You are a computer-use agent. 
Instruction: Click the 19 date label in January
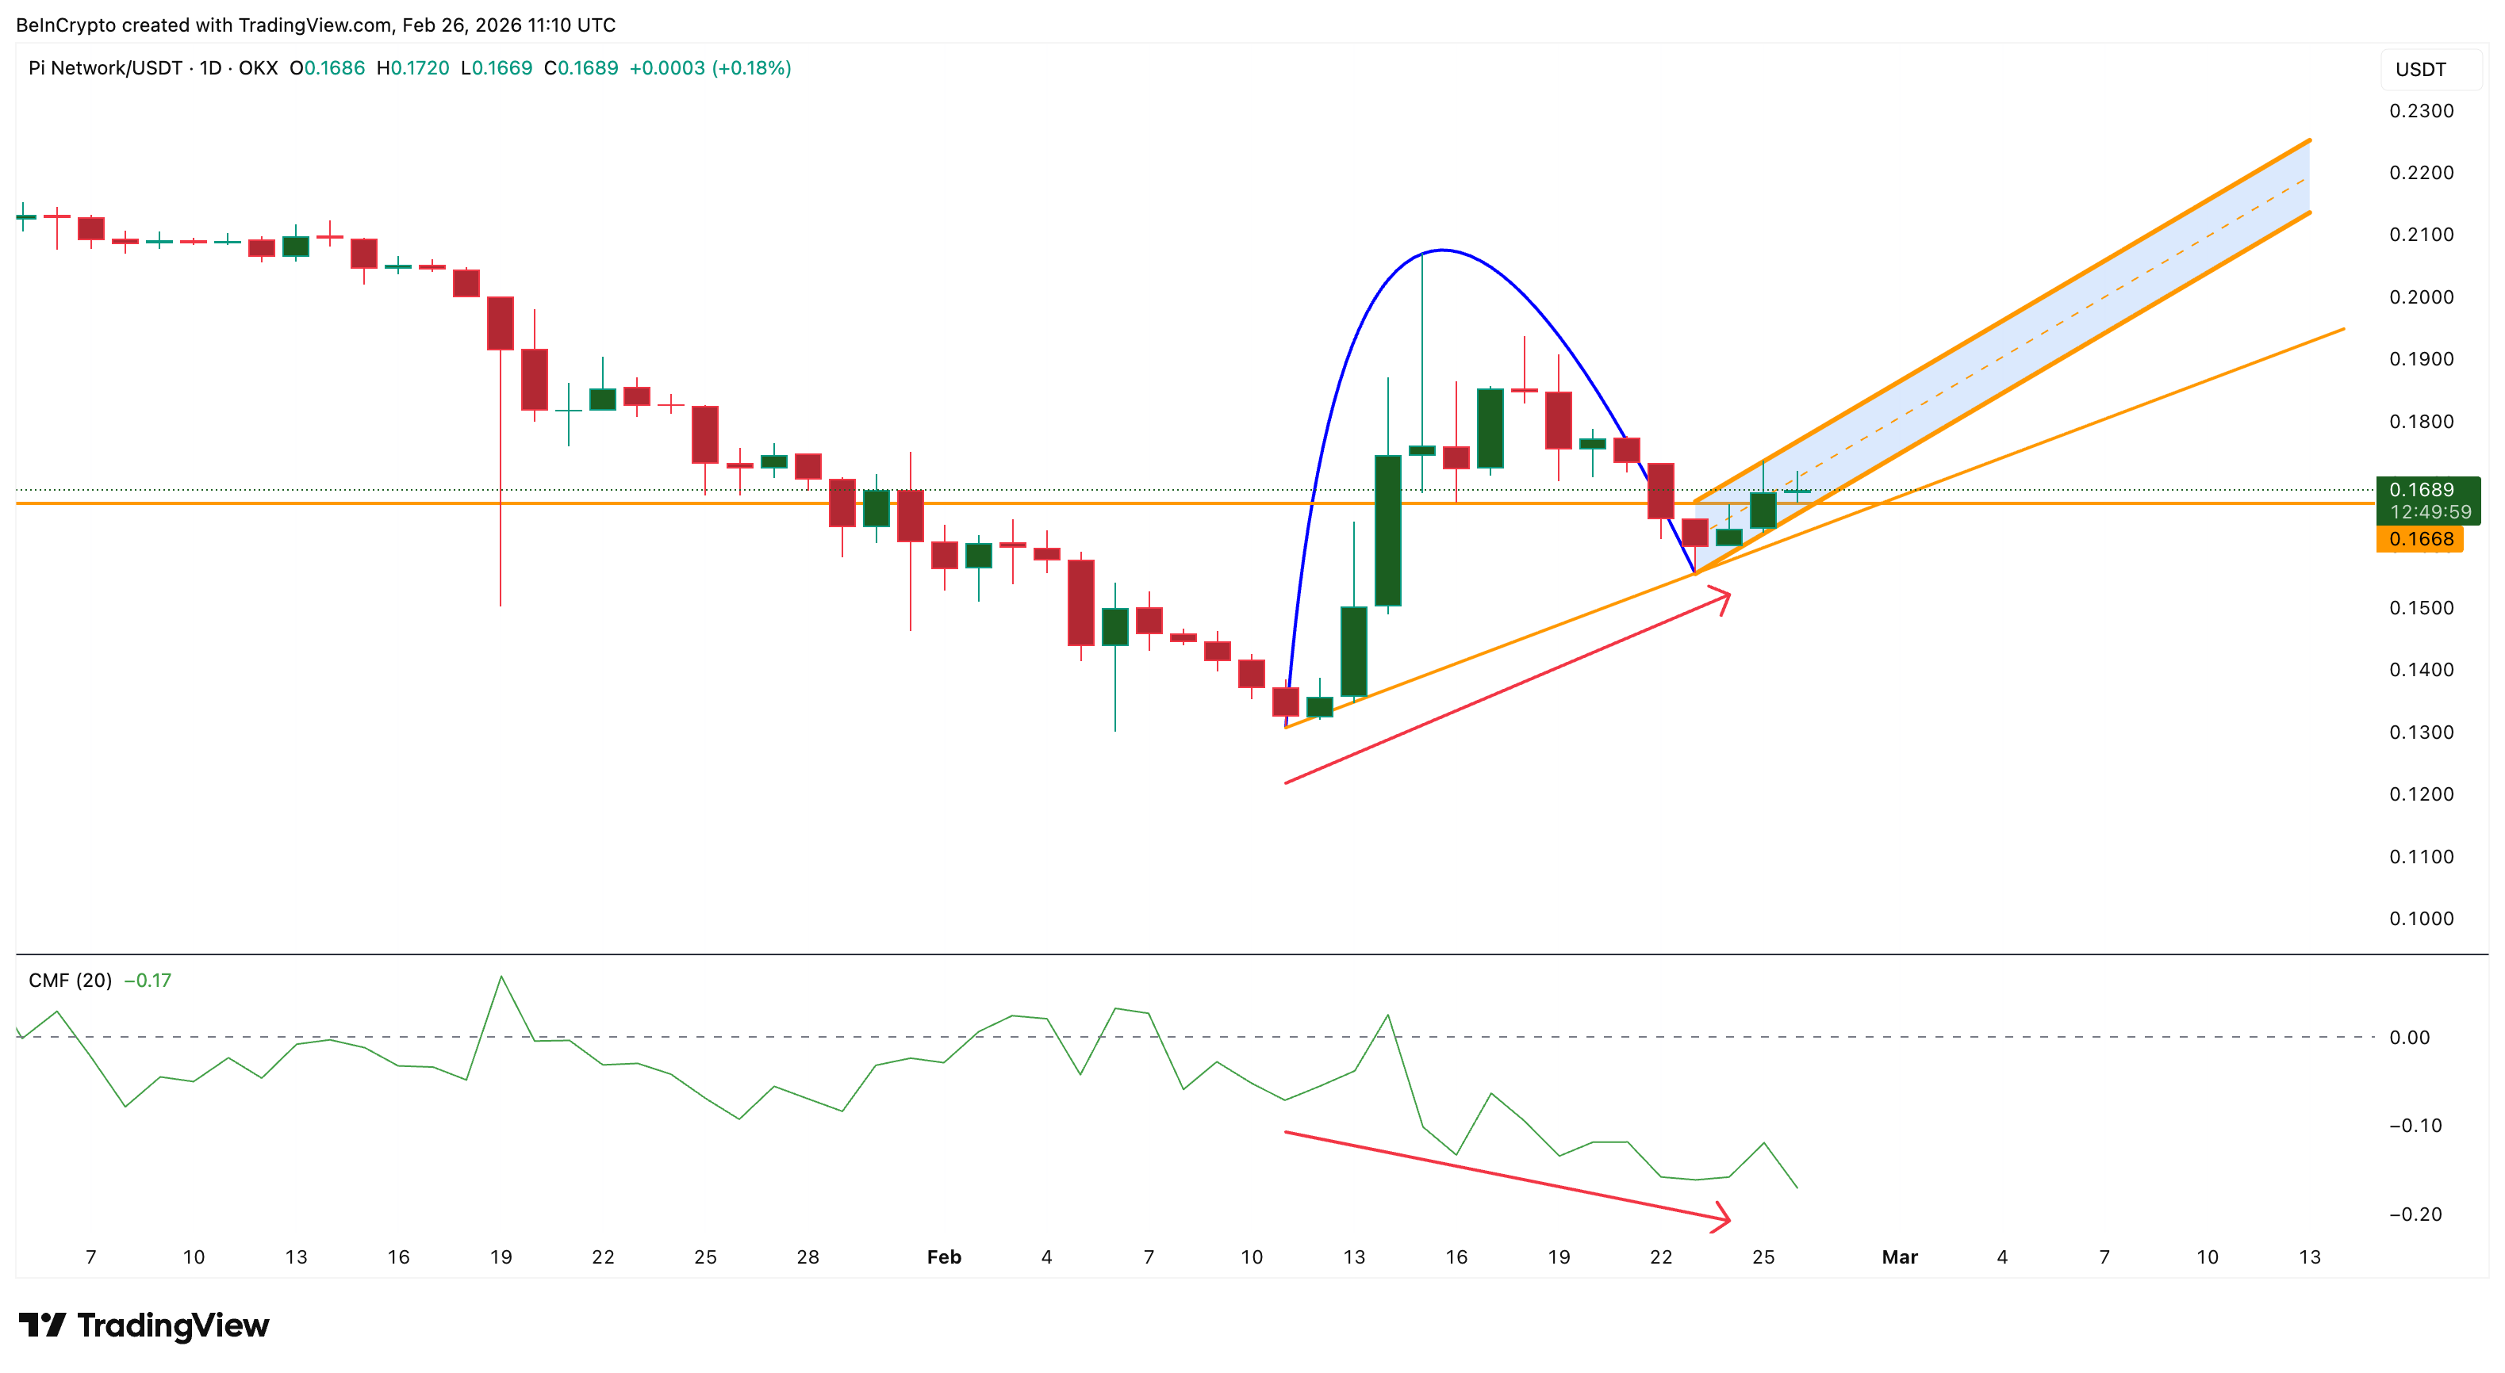[x=501, y=1256]
